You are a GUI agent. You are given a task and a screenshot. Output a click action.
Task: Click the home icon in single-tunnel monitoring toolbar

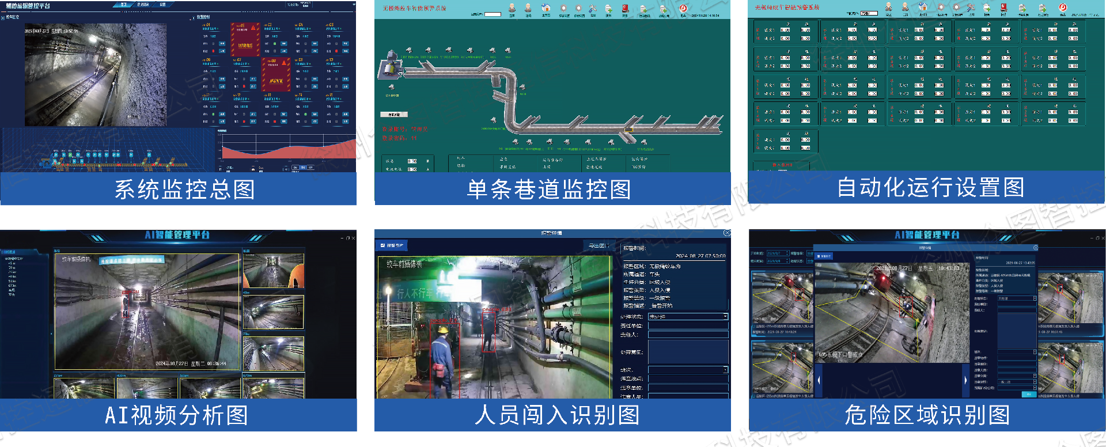click(x=546, y=8)
